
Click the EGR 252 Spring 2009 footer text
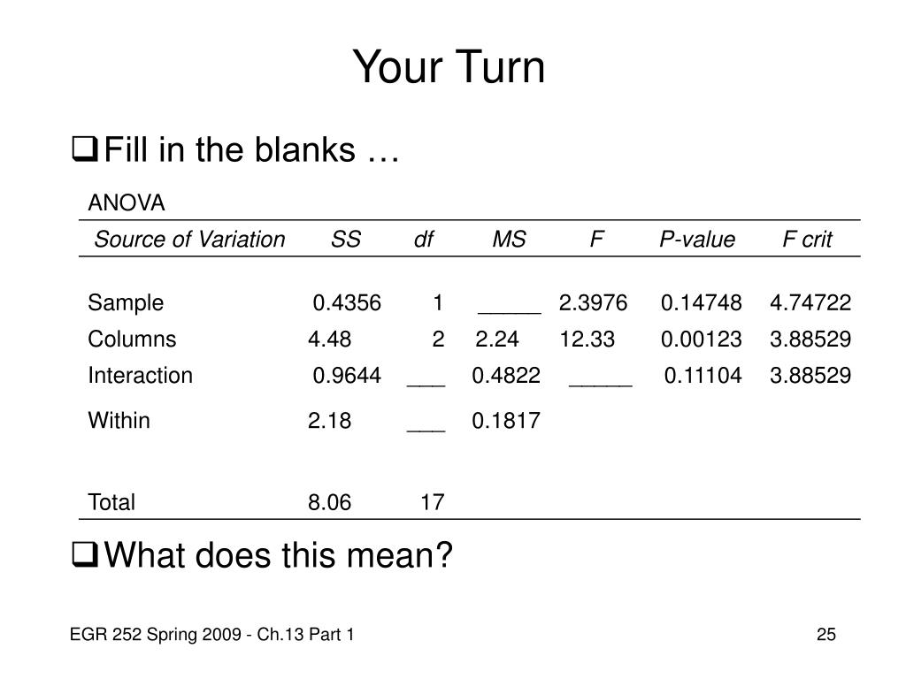[x=212, y=635]
